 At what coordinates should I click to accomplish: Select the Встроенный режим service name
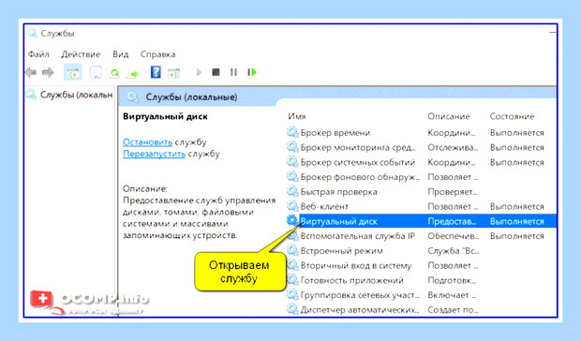[342, 251]
